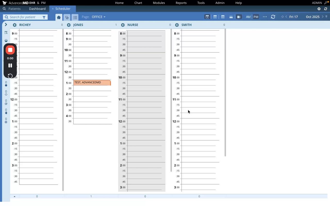
Task: Open the Admin menu
Action: point(220,3)
